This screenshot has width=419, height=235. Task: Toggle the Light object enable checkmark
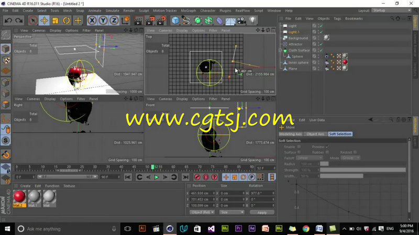[321, 26]
